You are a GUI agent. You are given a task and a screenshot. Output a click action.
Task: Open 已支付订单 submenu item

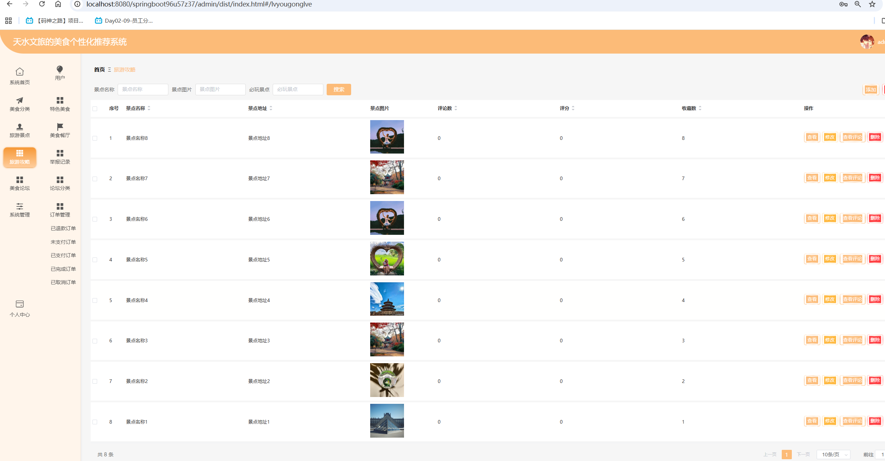pyautogui.click(x=63, y=255)
